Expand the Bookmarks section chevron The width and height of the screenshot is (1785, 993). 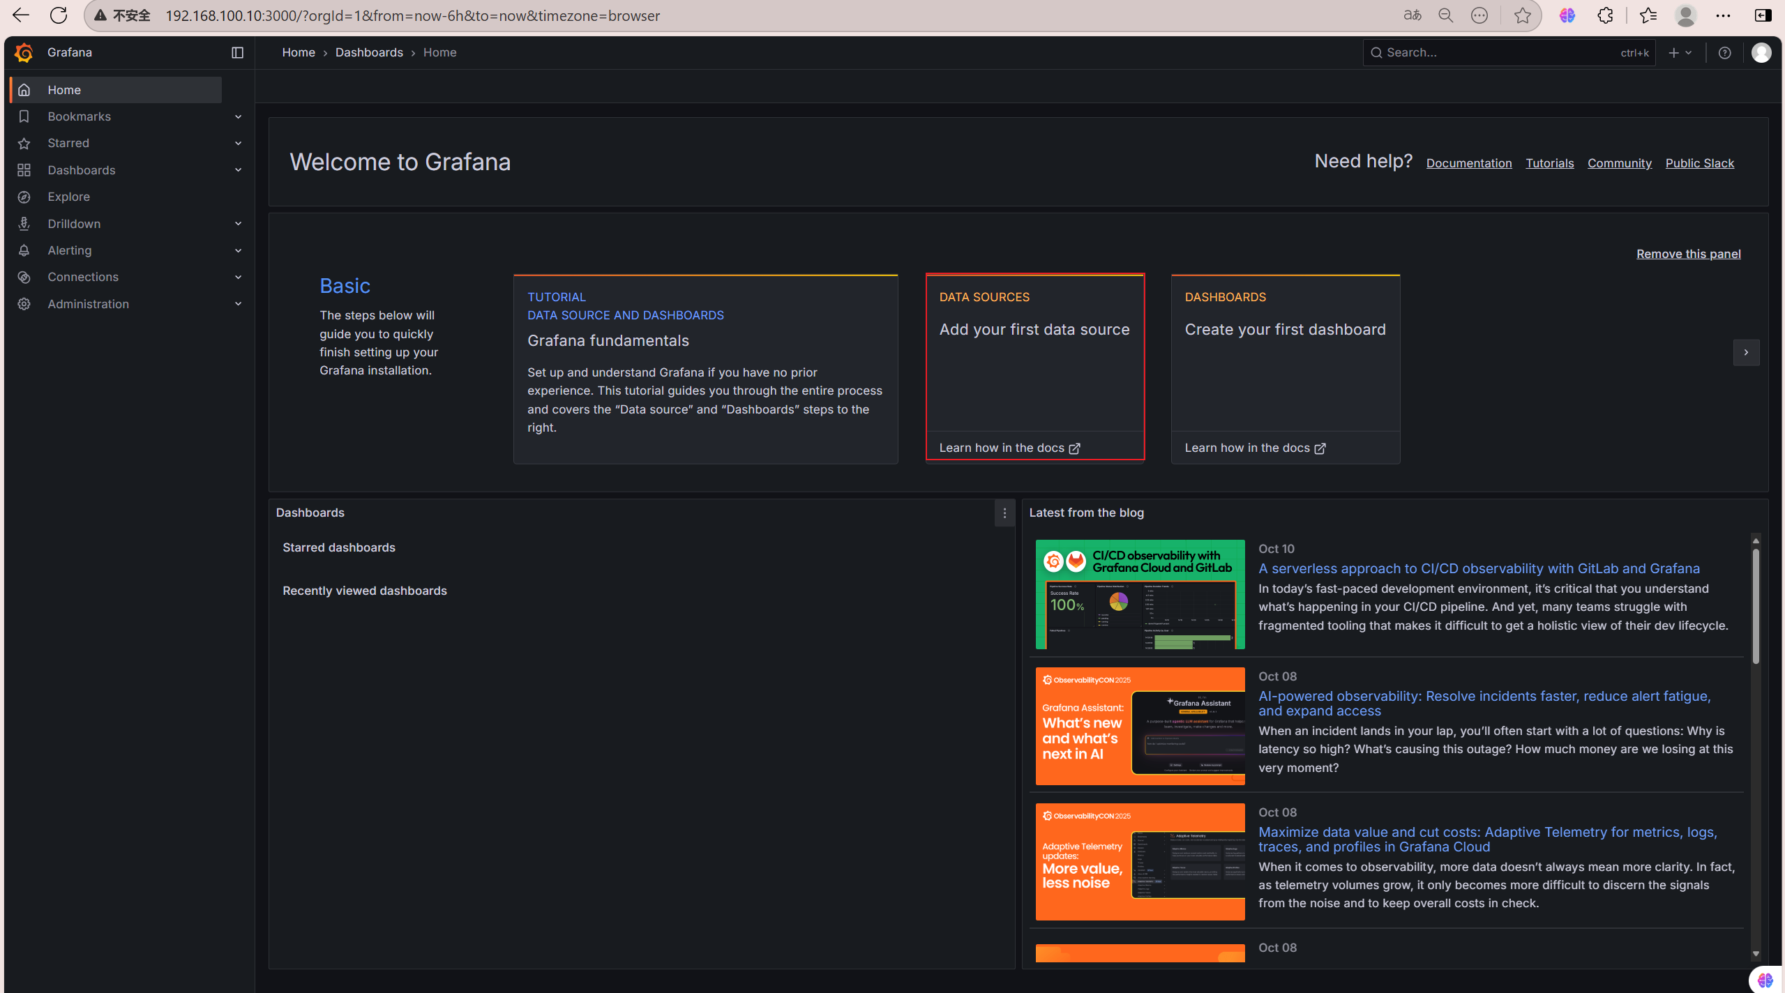click(x=238, y=116)
